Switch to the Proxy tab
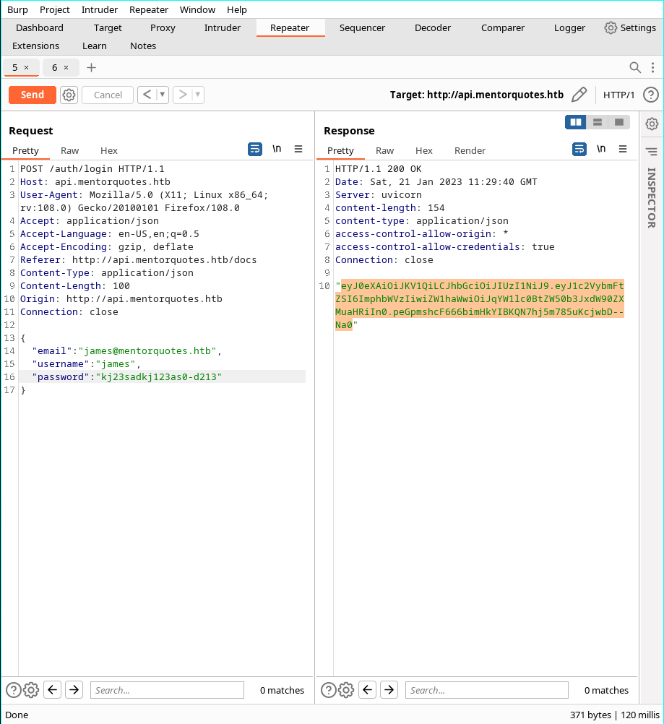Screen dimensions: 664x724 [x=163, y=27]
